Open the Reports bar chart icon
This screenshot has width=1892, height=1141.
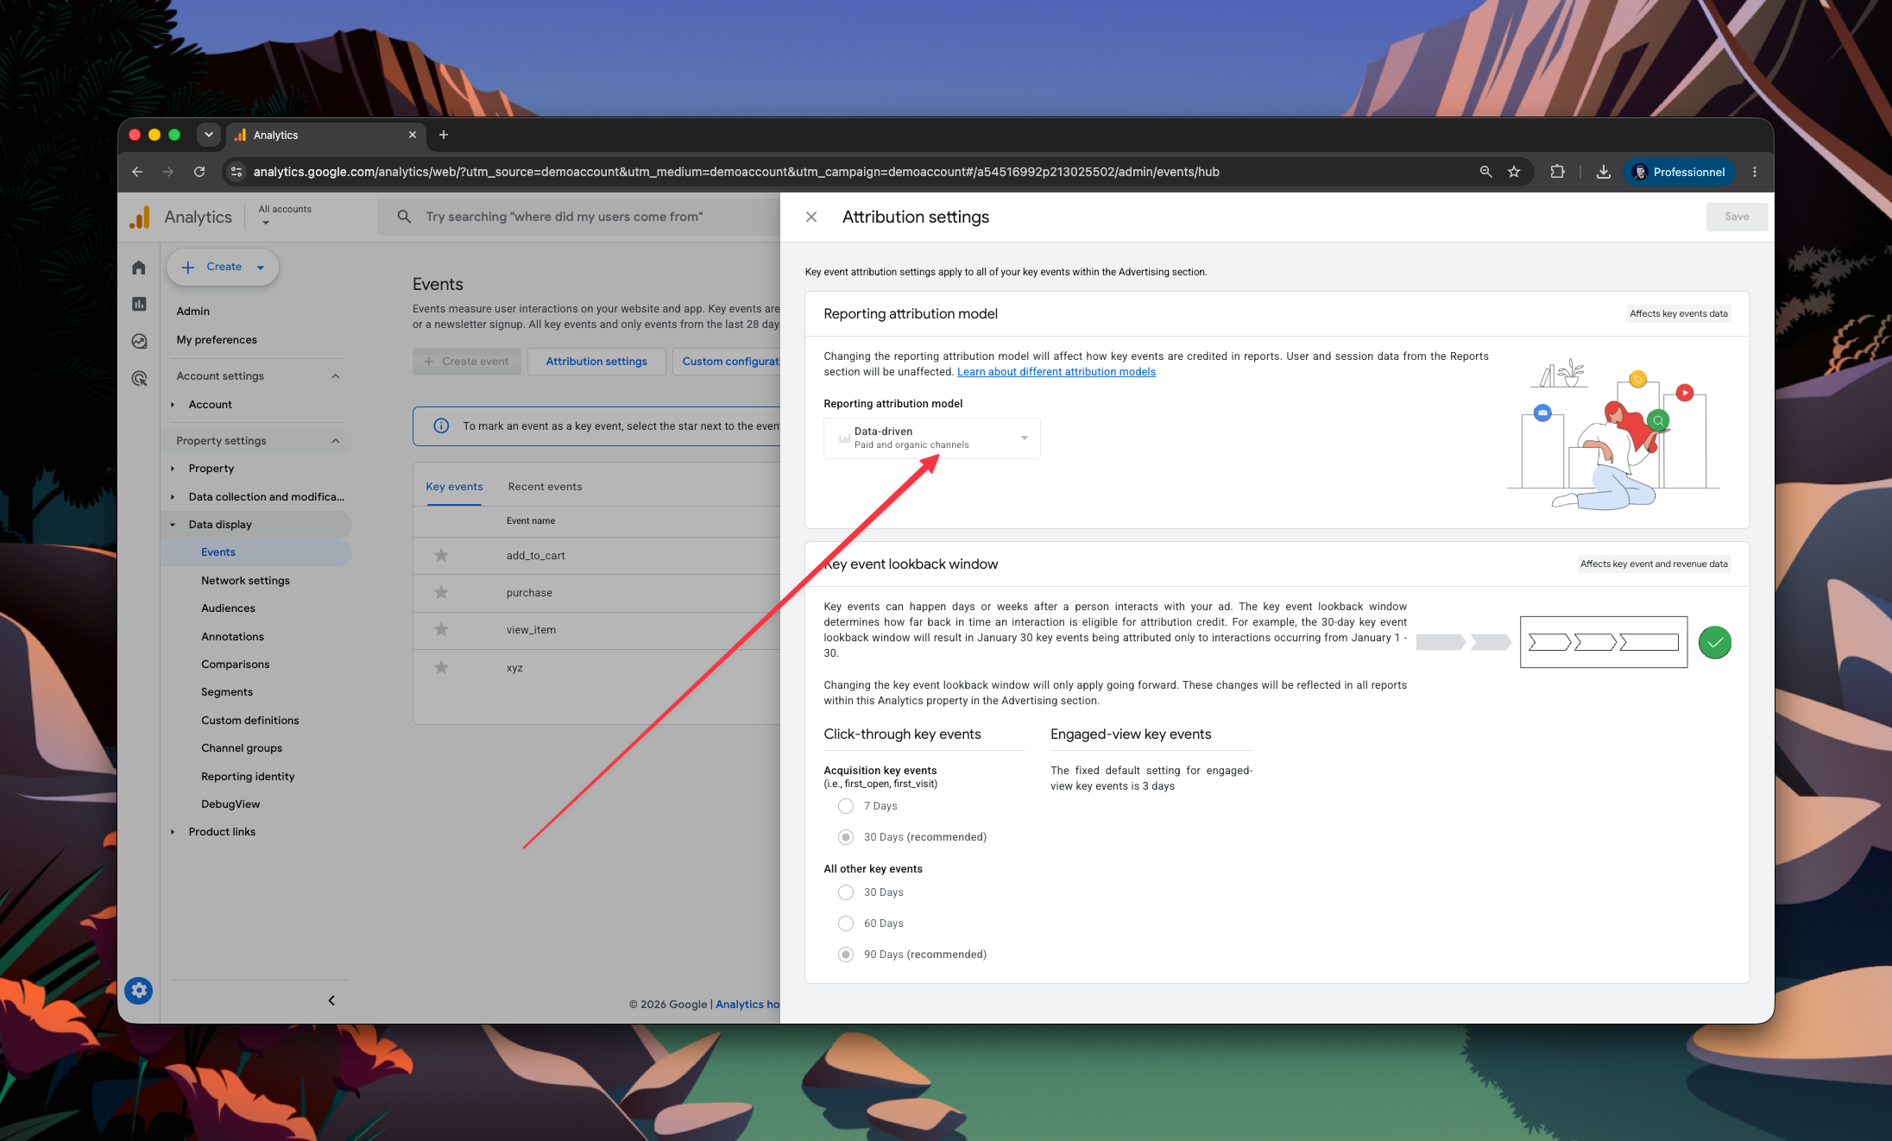(139, 304)
